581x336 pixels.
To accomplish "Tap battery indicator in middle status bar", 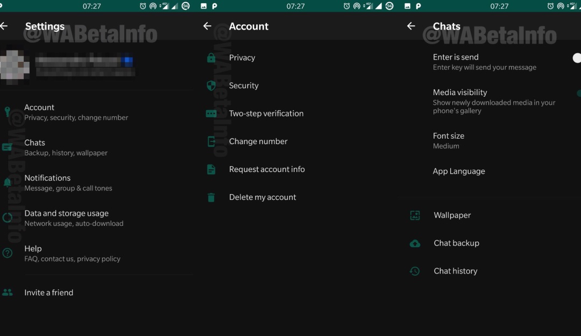I will (x=389, y=6).
